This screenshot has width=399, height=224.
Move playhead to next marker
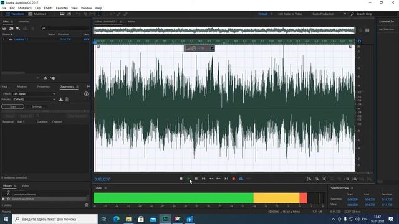click(x=226, y=179)
